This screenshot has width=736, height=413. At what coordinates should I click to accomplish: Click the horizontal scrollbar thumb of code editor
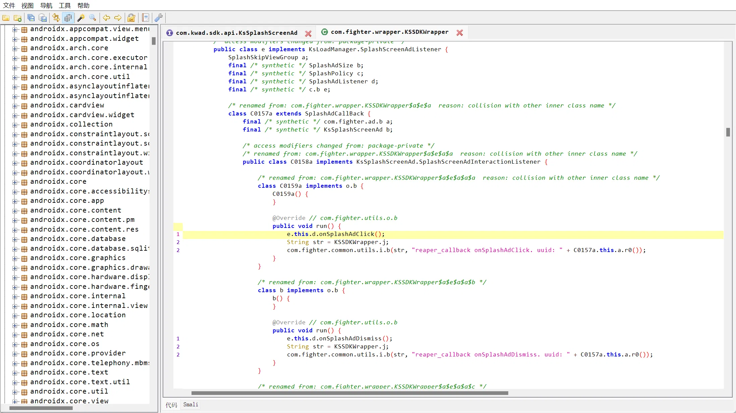[x=350, y=393]
